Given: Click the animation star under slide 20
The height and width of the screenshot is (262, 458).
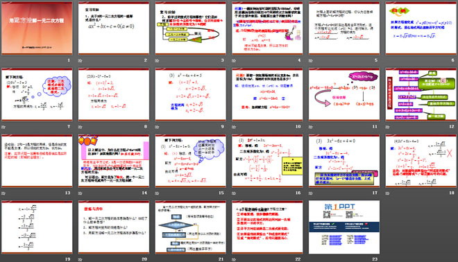Looking at the screenshot, I should pos(80,259).
